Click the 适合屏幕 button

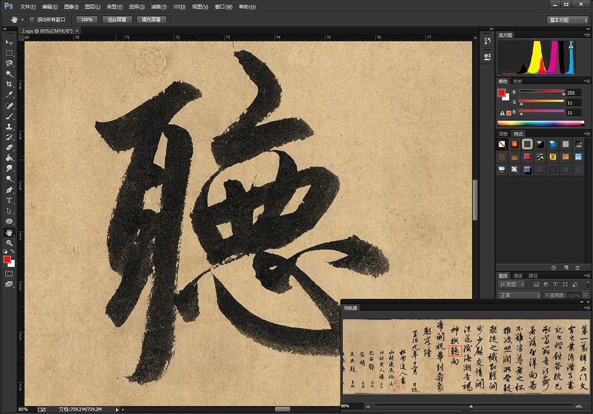117,20
